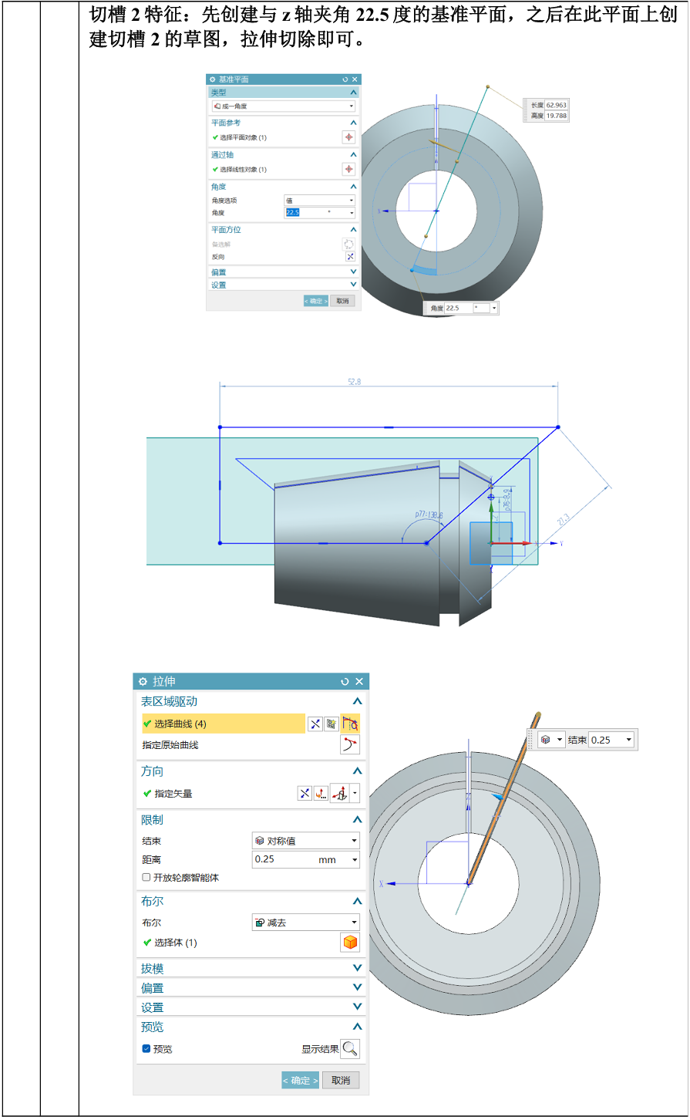Click 确定 in the 拉伸 dialog
This screenshot has width=690, height=1120.
pos(300,1080)
